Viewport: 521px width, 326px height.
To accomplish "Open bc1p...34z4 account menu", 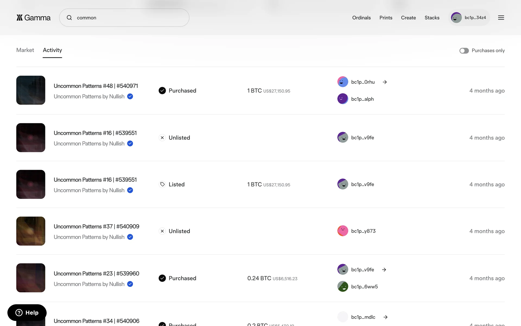I will (469, 18).
